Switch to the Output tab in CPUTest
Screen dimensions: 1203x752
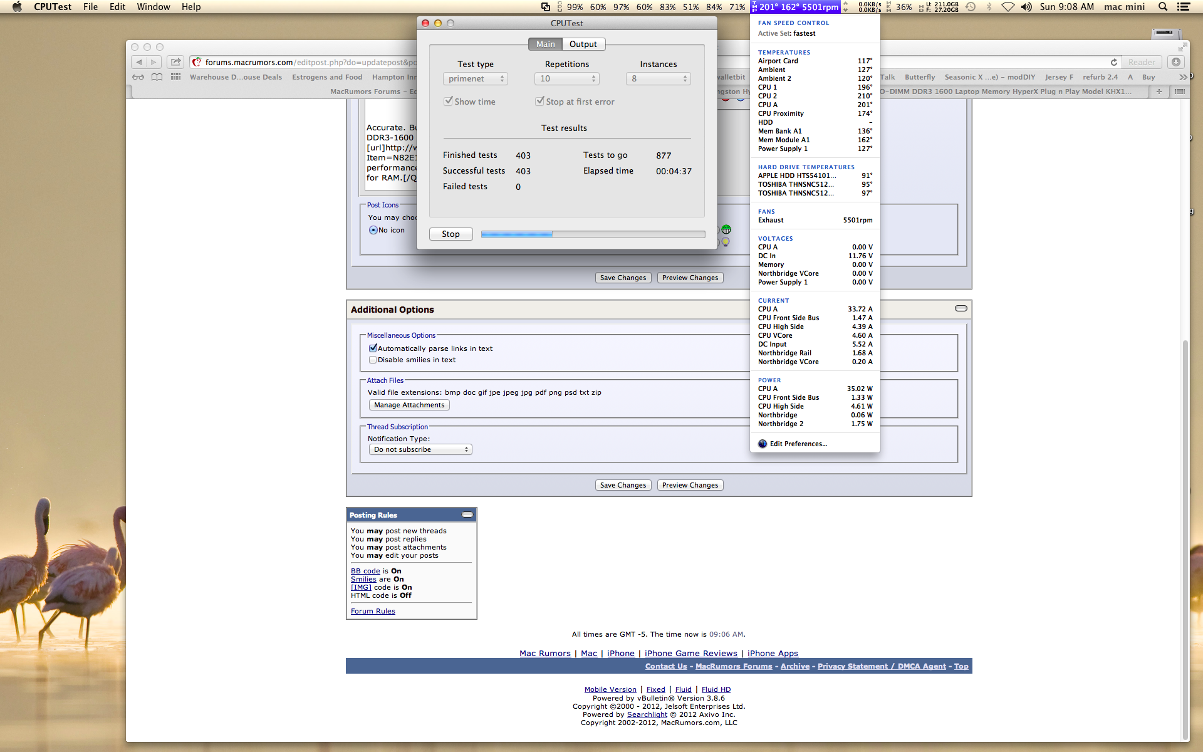click(583, 44)
